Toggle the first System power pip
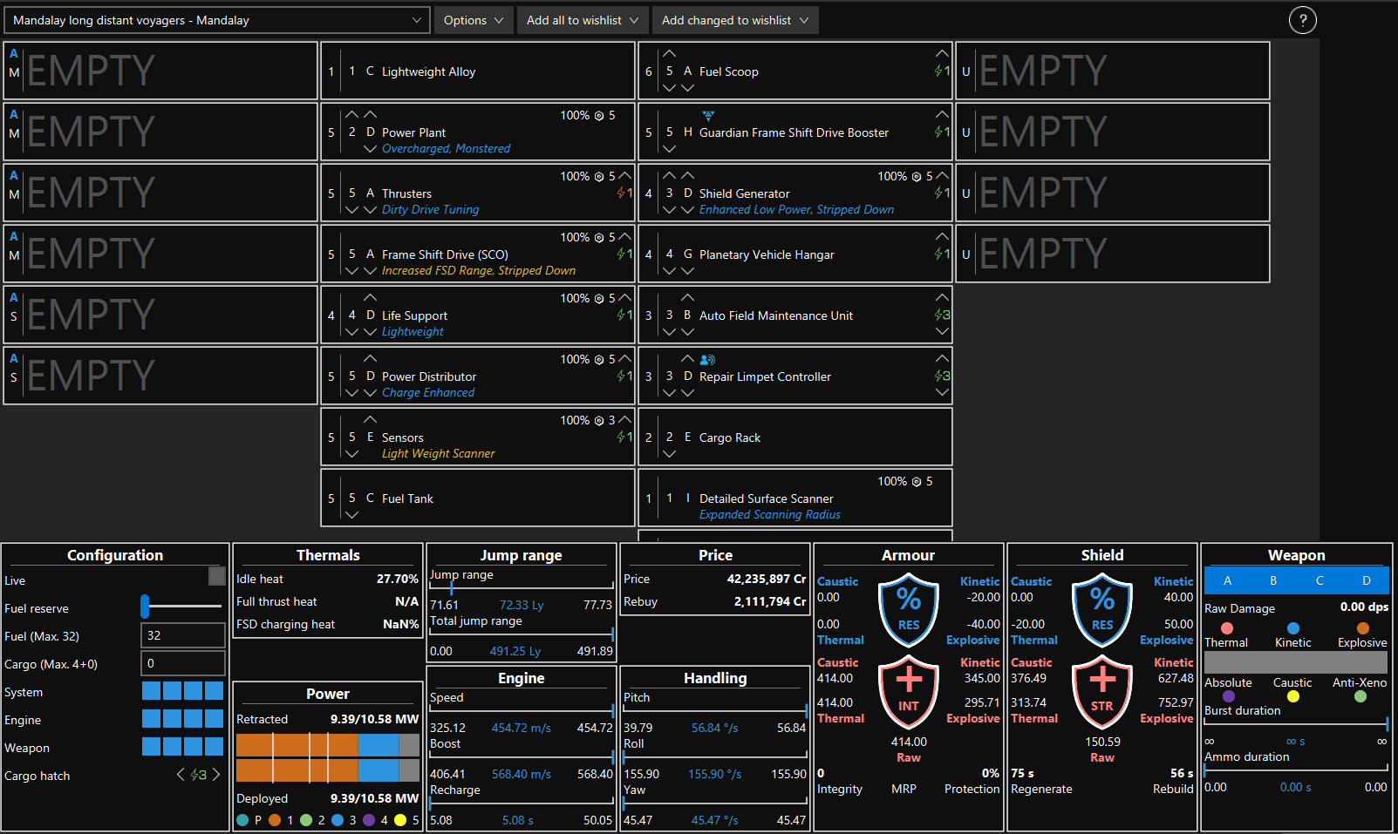The width and height of the screenshot is (1398, 834). click(151, 691)
